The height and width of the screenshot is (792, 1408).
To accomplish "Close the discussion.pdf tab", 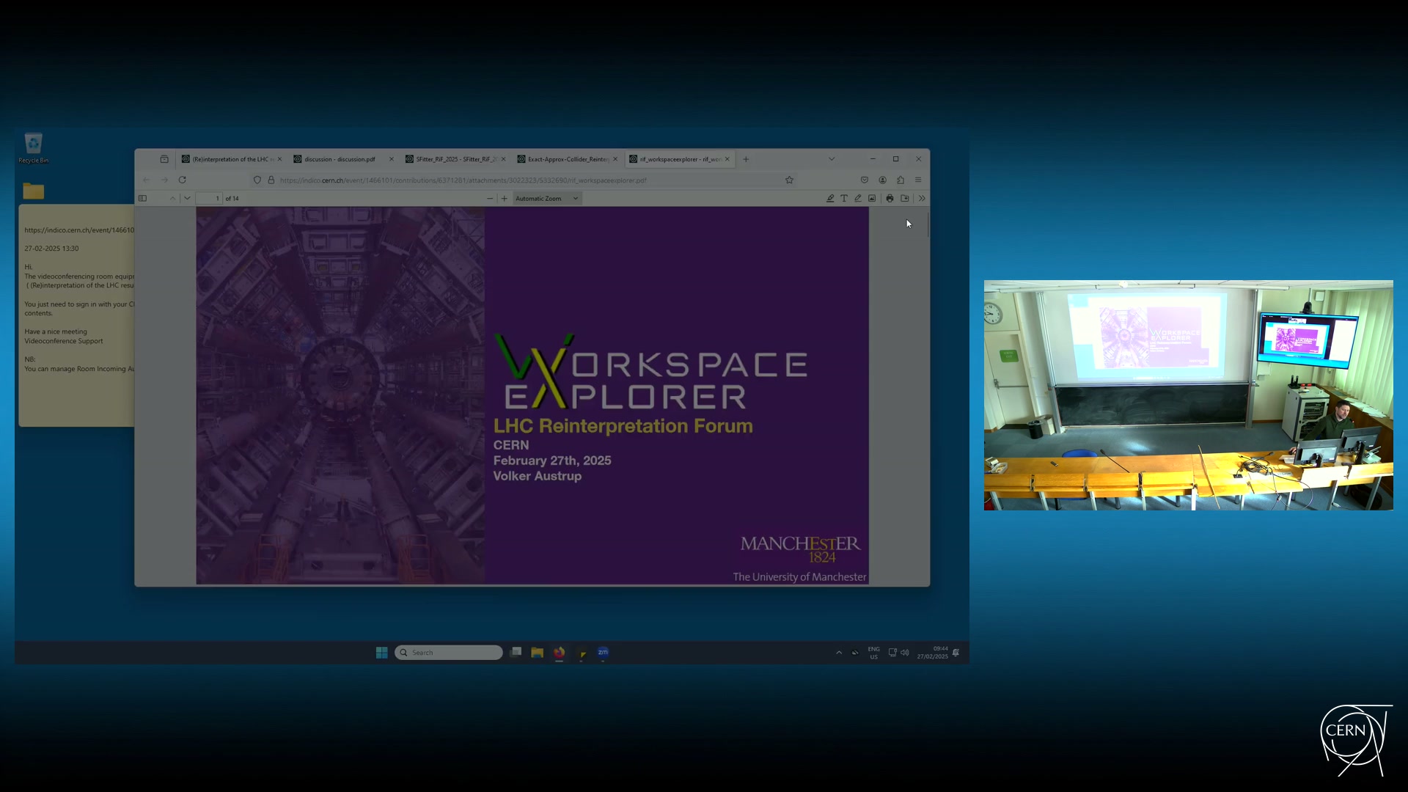I will (x=392, y=159).
